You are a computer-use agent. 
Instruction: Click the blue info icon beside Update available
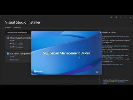[x=11, y=44]
